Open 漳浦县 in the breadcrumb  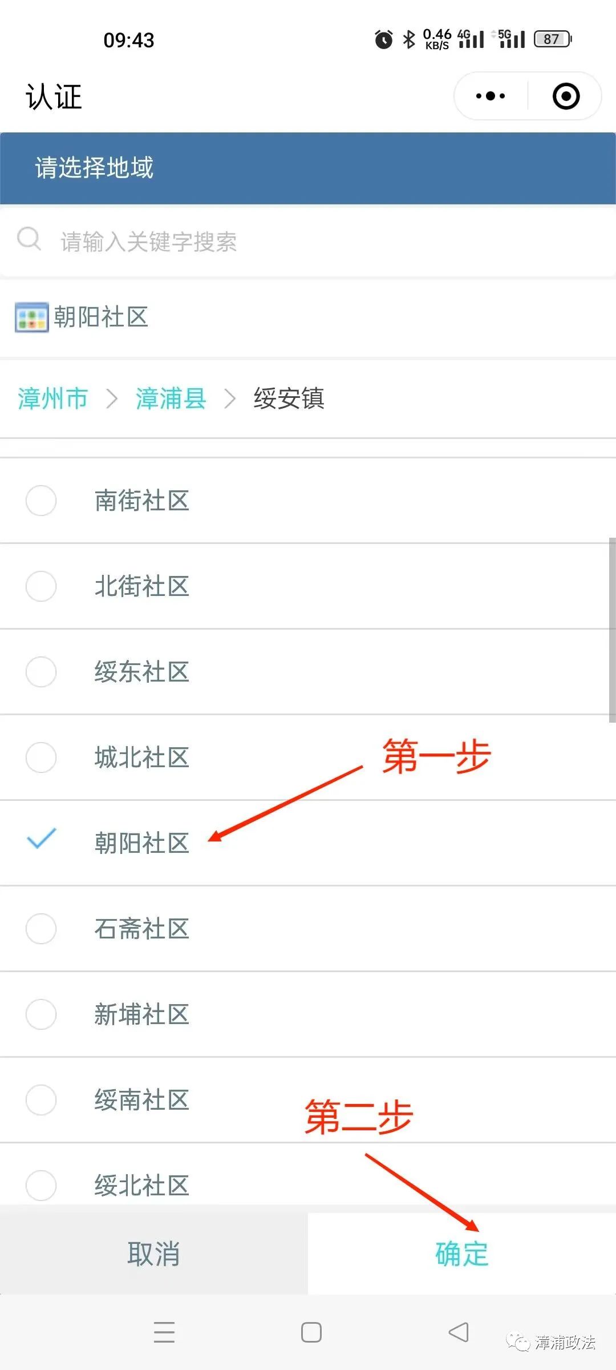coord(171,398)
